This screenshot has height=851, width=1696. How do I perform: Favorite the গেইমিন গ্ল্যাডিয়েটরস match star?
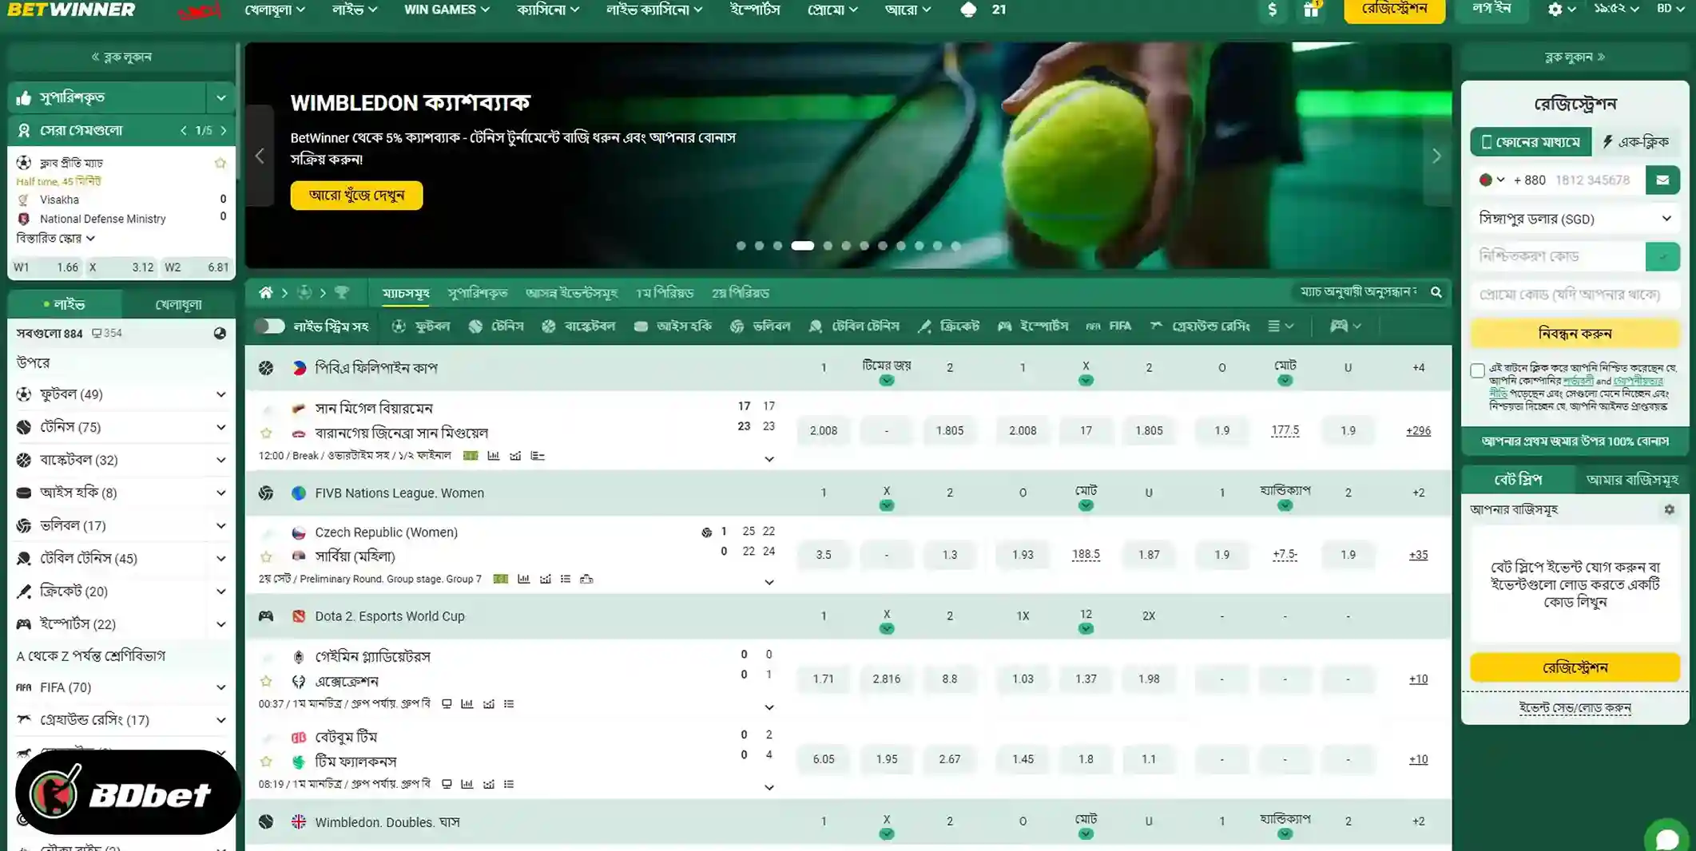[266, 681]
